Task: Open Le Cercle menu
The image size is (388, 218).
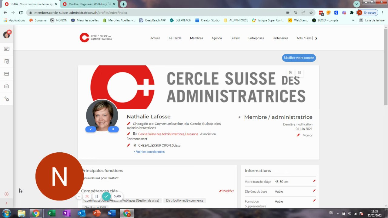Action: 175,38
